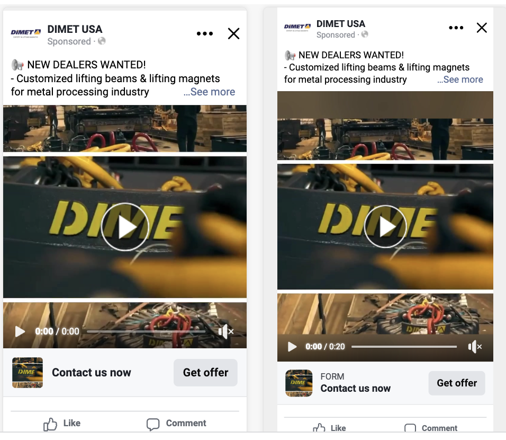Dismiss the right DIMET USA ad
This screenshot has height=440, width=506.
(x=482, y=28)
